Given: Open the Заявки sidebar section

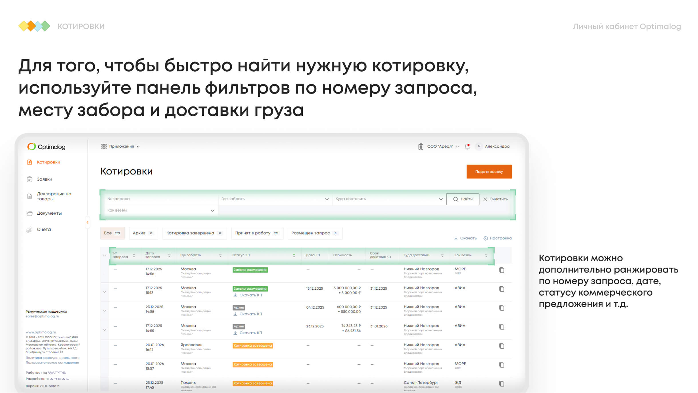Looking at the screenshot, I should (44, 179).
